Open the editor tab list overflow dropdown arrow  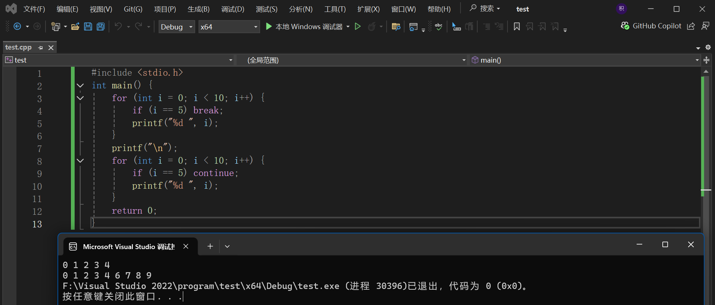[698, 48]
